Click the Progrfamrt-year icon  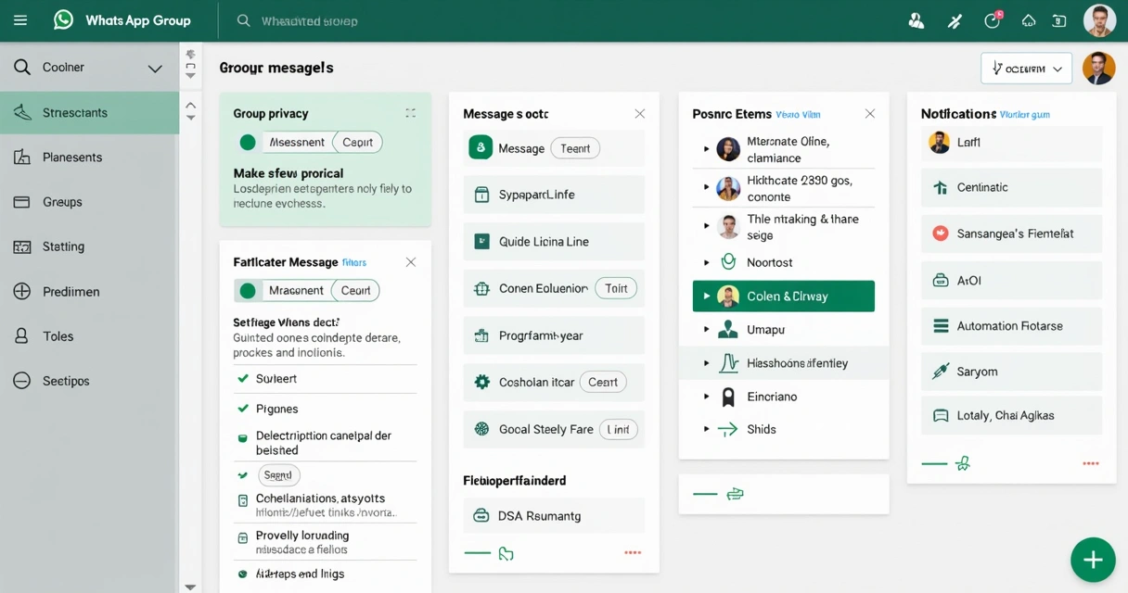point(481,336)
